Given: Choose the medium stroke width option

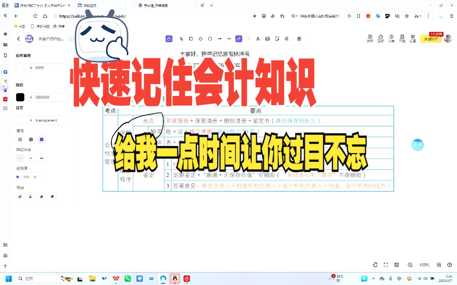Looking at the screenshot, I should click(31, 158).
